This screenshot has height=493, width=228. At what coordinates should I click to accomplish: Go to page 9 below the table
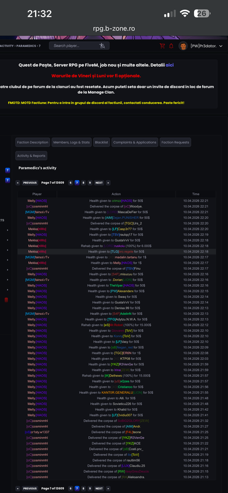(90, 488)
